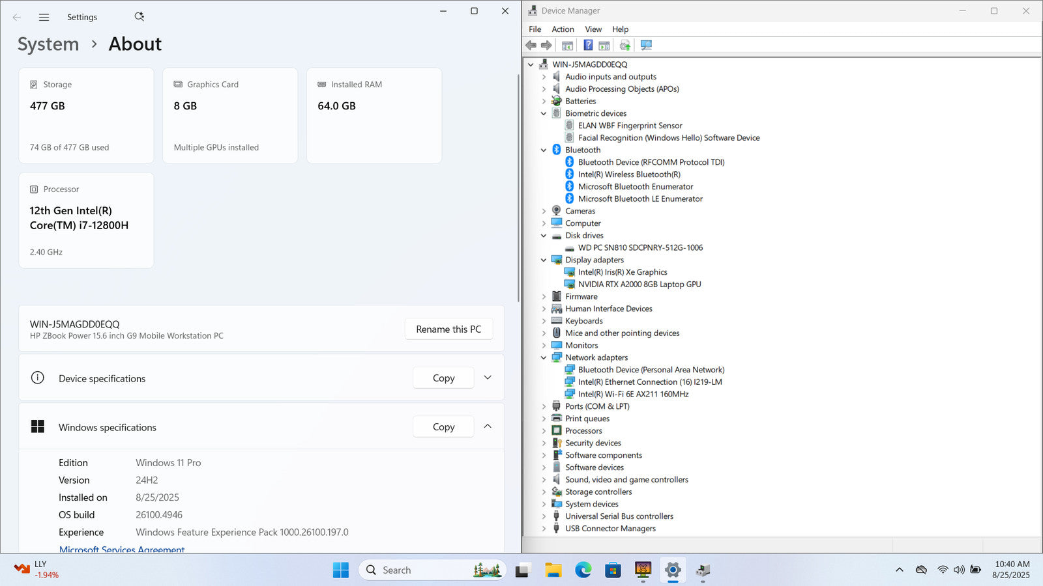This screenshot has height=586, width=1043.
Task: Click Scan for hardware changes toolbar icon
Action: pyautogui.click(x=646, y=46)
